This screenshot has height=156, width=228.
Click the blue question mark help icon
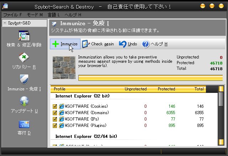point(146,44)
